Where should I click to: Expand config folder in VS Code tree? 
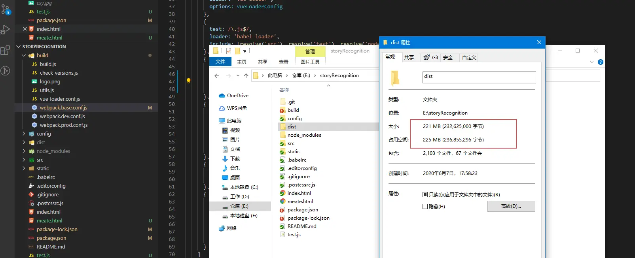pos(24,134)
